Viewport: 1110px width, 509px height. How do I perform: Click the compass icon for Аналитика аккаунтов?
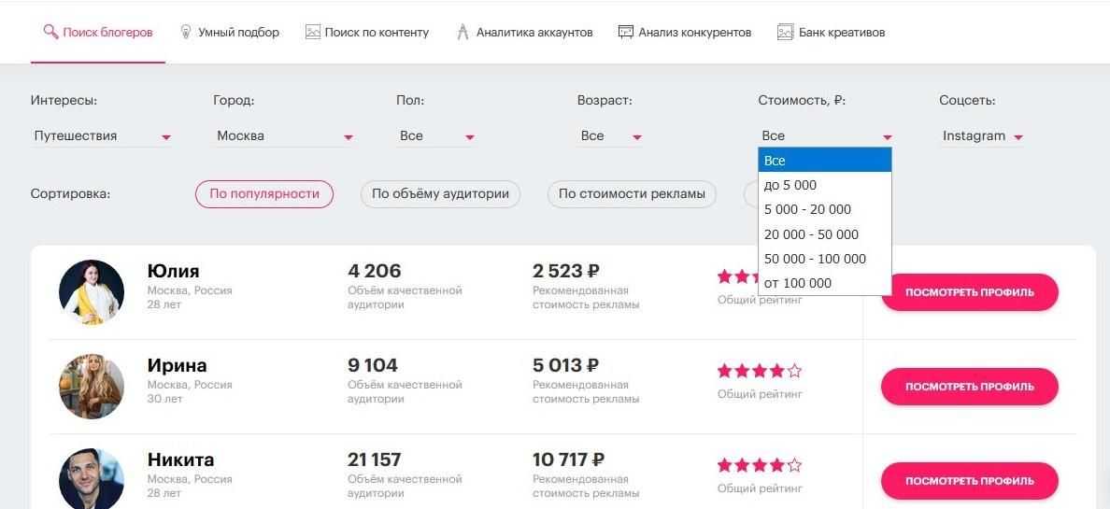462,32
